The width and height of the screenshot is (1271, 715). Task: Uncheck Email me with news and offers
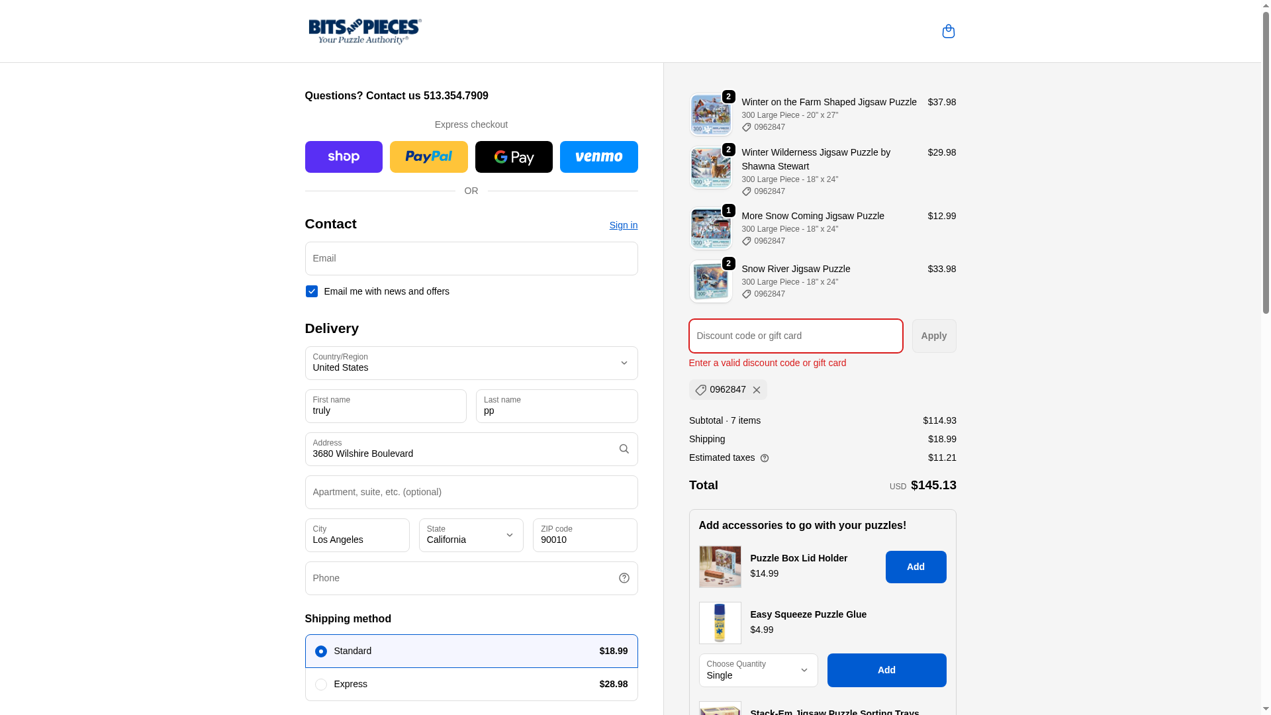coord(311,291)
